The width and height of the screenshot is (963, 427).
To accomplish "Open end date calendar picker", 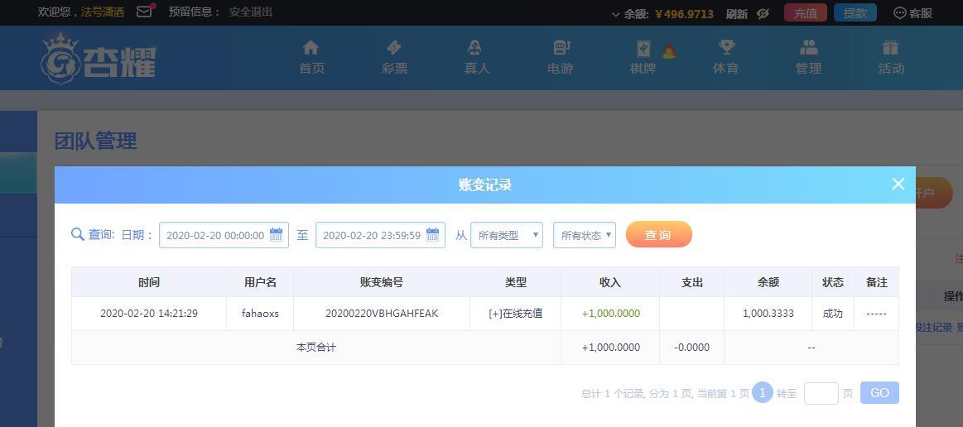I will coord(433,234).
